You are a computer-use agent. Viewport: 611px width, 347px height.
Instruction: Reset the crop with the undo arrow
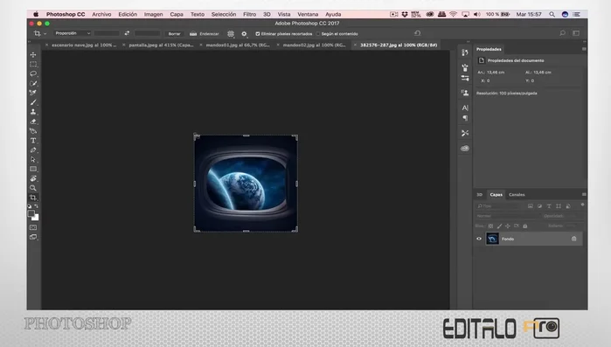point(417,33)
